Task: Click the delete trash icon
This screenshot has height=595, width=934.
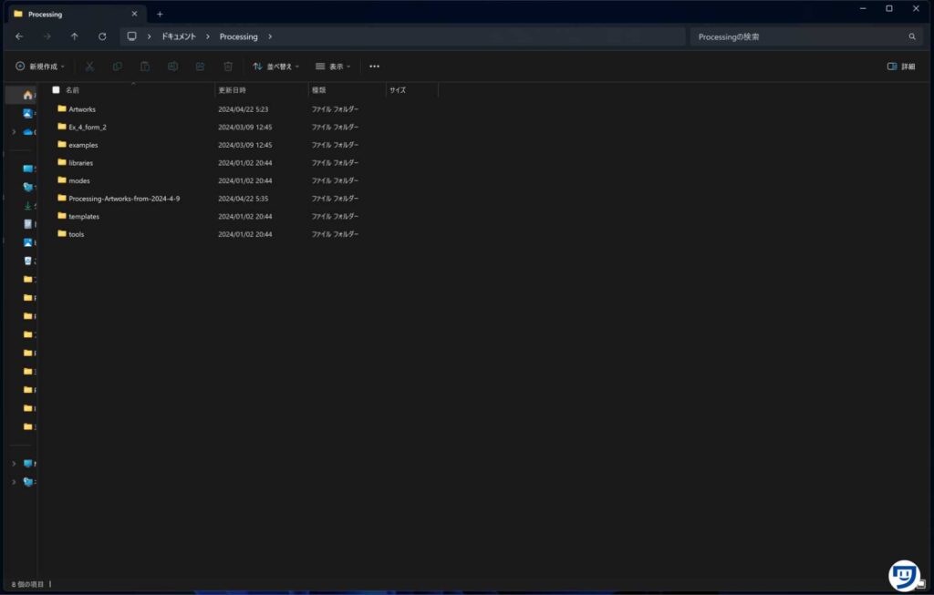Action: pos(228,66)
